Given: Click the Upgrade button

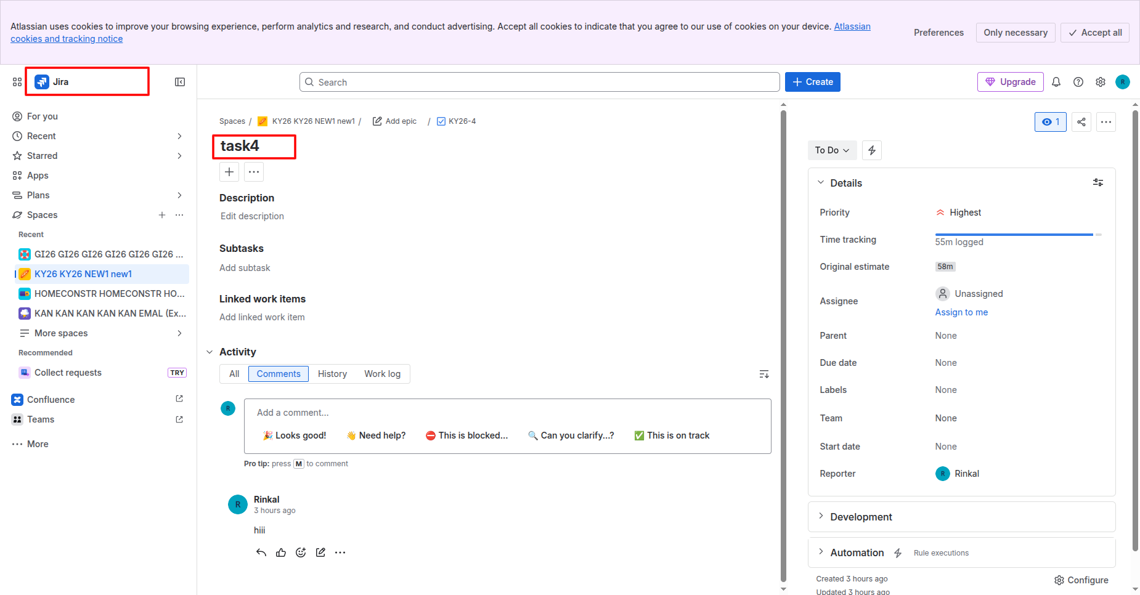Looking at the screenshot, I should click(1011, 82).
